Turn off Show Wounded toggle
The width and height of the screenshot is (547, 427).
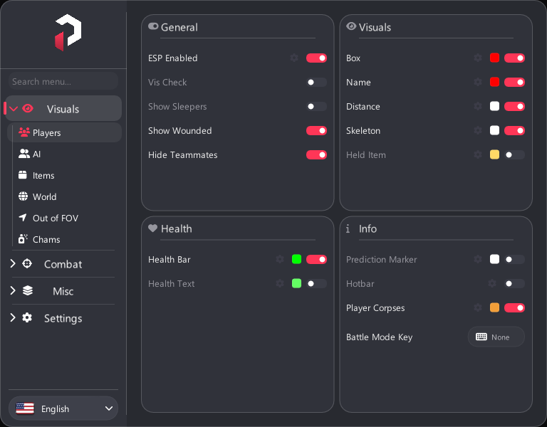316,130
